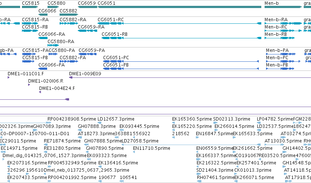Click the GH07888.3prime EST
This screenshot has height=183, width=311.
pos(80,130)
